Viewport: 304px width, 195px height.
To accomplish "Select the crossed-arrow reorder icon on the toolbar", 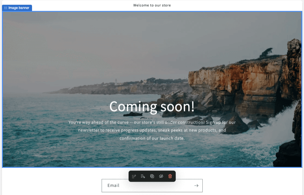I will tap(134, 176).
